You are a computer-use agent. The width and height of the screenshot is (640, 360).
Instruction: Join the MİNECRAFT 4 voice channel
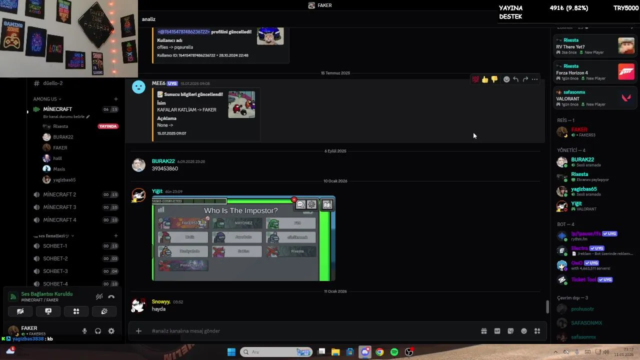(x=75, y=220)
